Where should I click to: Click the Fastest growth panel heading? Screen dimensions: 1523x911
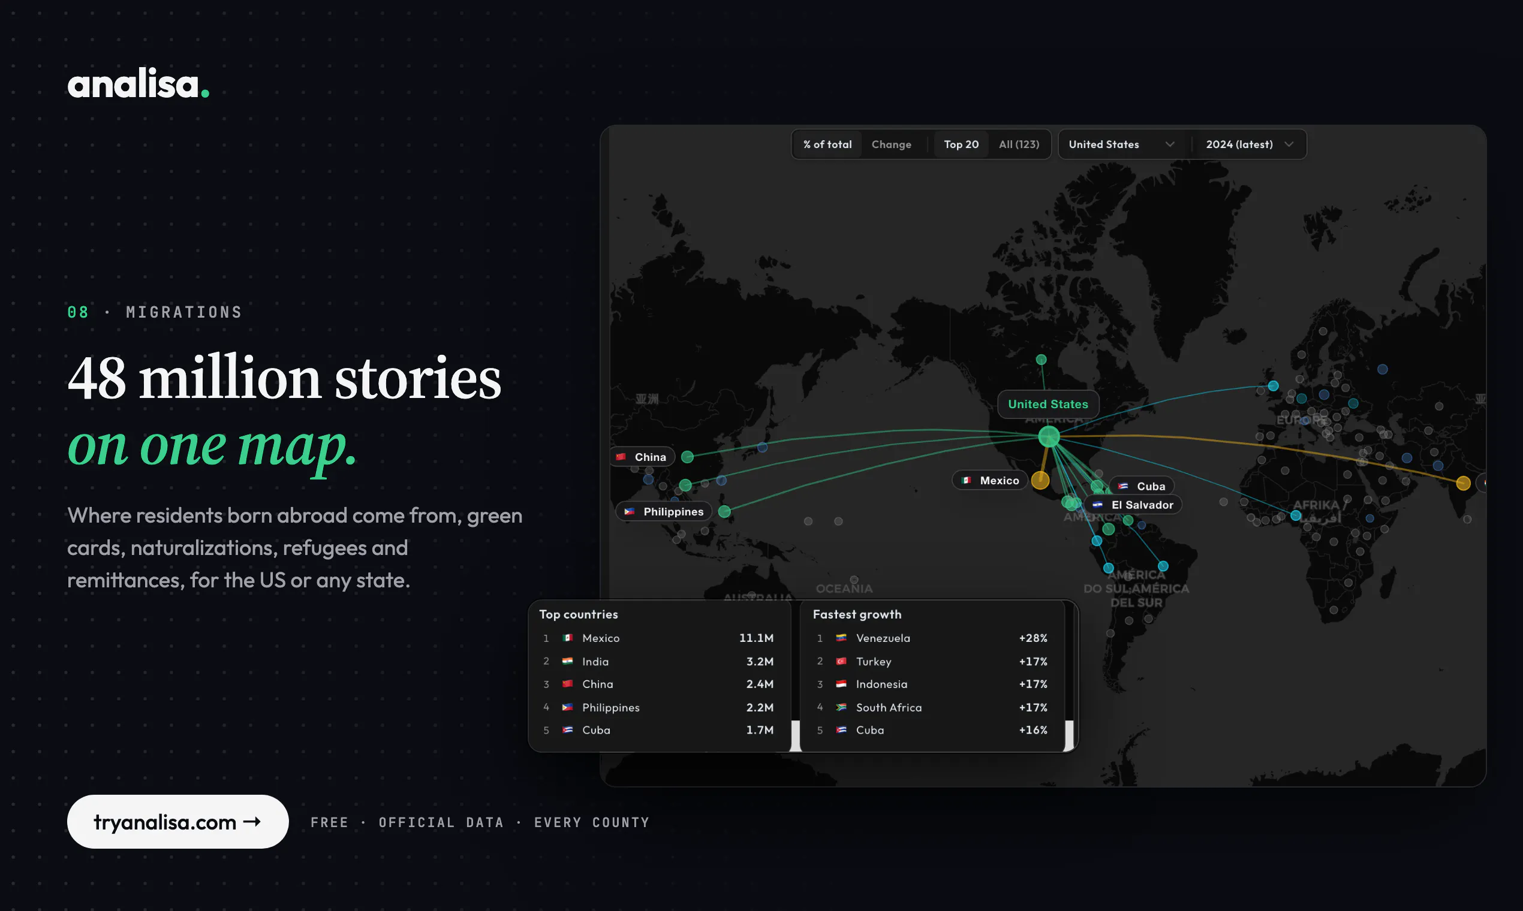coord(857,614)
